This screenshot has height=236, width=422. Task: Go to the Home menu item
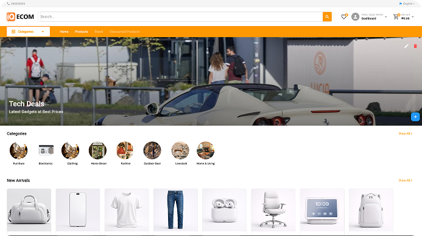pos(64,32)
